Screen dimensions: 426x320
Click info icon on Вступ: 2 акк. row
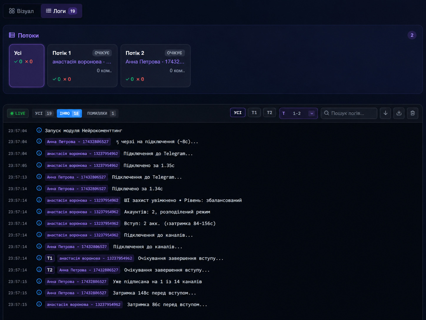click(x=39, y=223)
